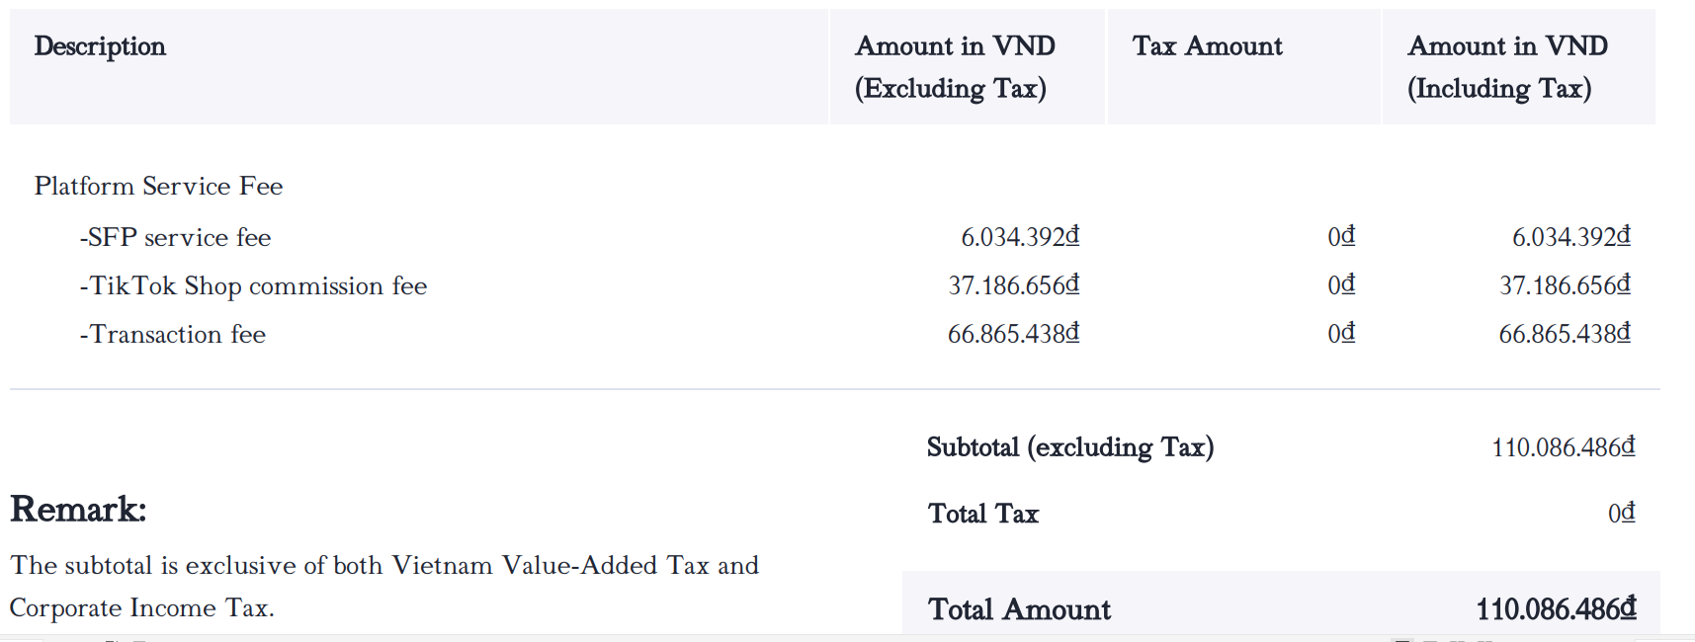
Task: Click Transaction fee amount including tax
Action: pyautogui.click(x=1565, y=334)
